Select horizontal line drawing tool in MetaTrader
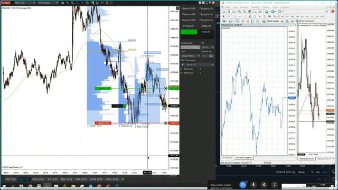Screen dimensions: 338x190 (240, 16)
